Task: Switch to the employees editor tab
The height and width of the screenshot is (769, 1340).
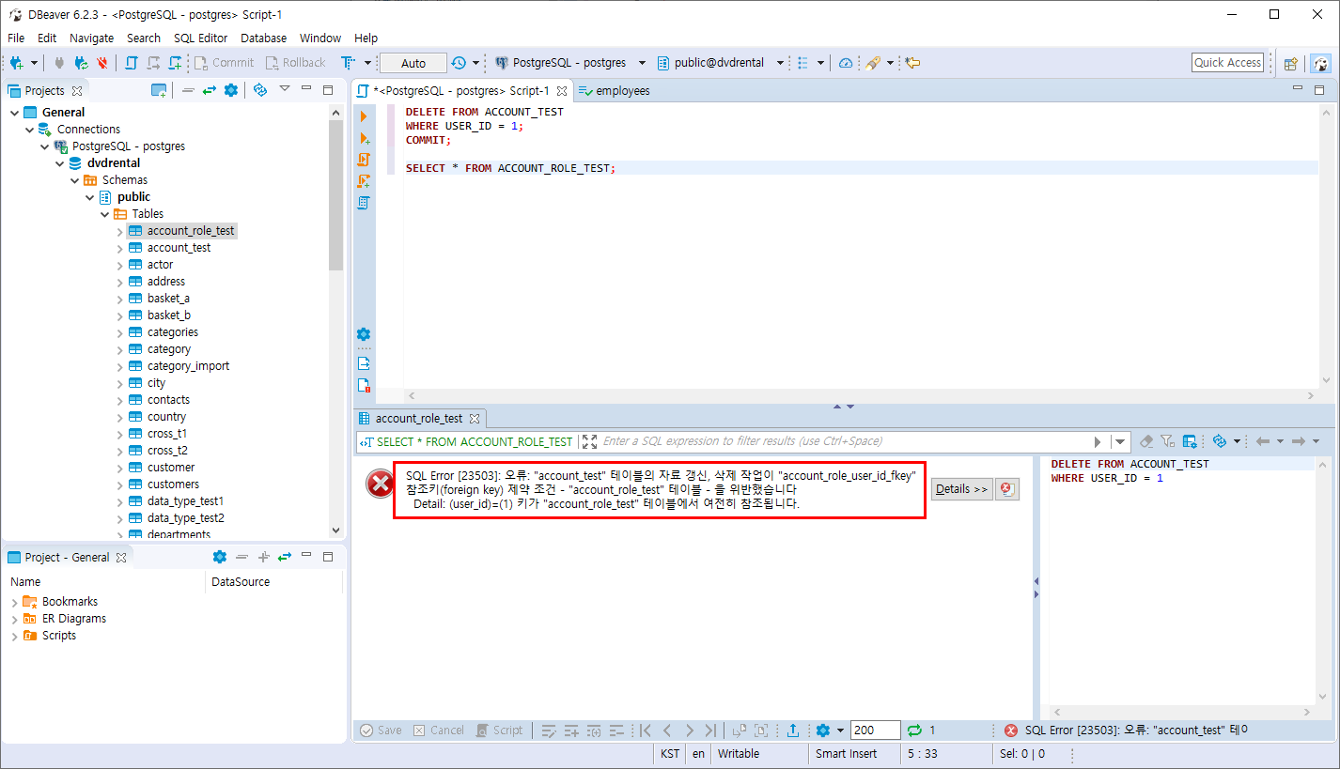Action: coord(614,91)
